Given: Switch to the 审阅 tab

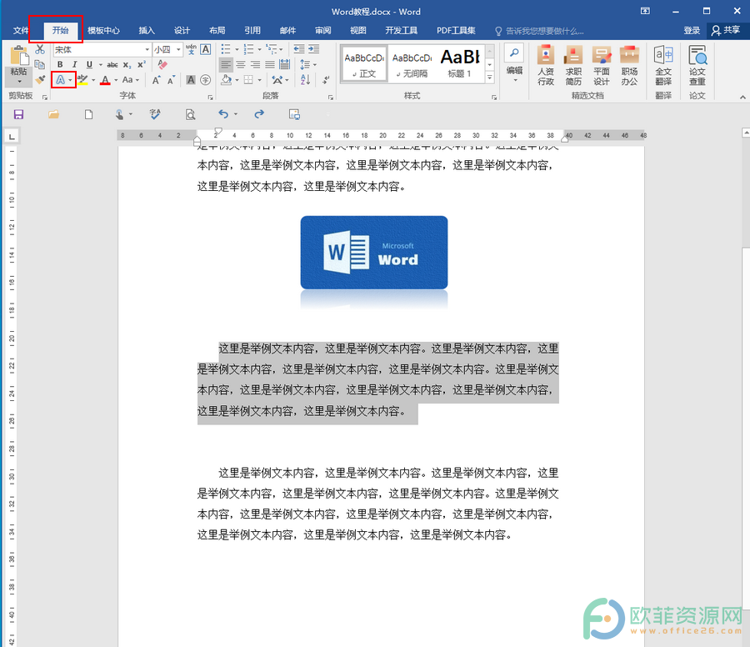Looking at the screenshot, I should click(322, 31).
